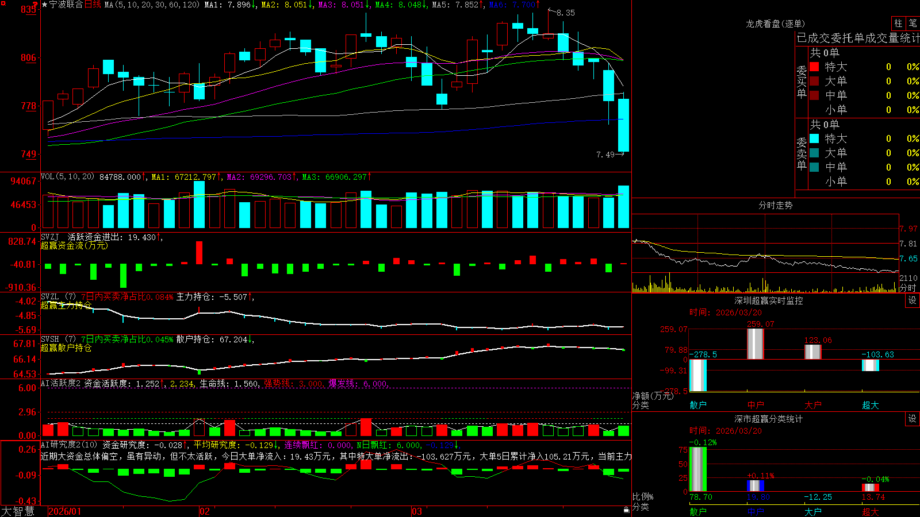This screenshot has height=517, width=920.
Task: Click the teal 大单 swatch under 委卖单
Action: pyautogui.click(x=814, y=153)
